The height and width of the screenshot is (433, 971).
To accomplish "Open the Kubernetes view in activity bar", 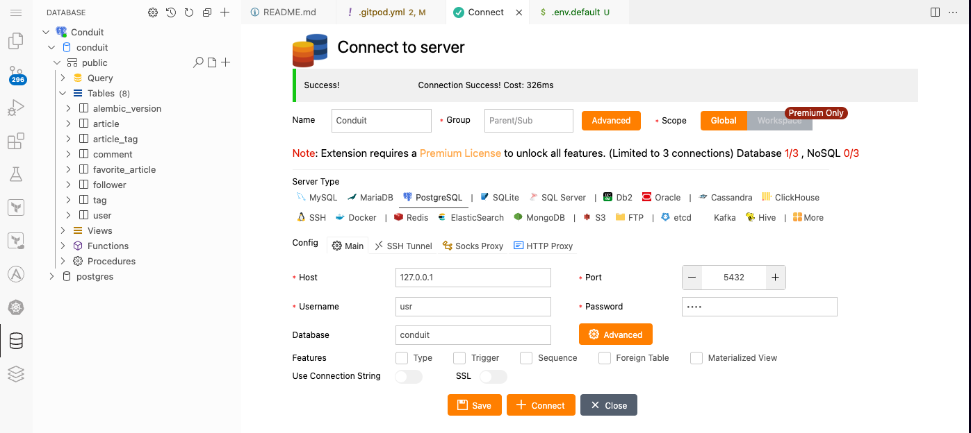I will [16, 307].
